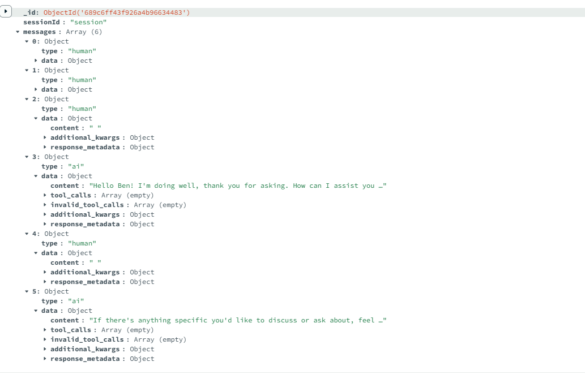The height and width of the screenshot is (379, 585).
Task: Select the messages field key
Action: [x=40, y=32]
